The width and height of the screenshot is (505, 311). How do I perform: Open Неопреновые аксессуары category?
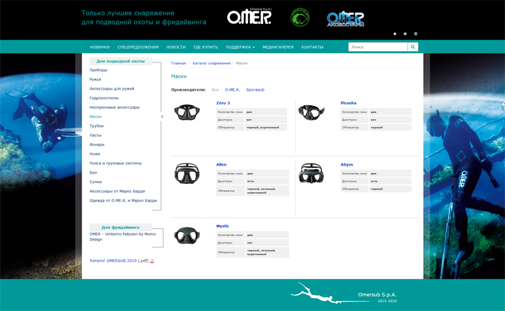(x=114, y=107)
